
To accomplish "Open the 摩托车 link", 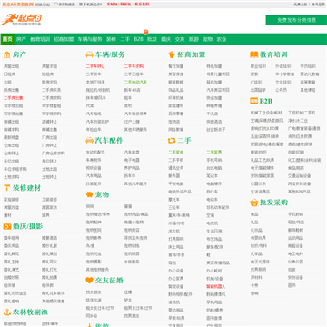I will pos(174,200).
